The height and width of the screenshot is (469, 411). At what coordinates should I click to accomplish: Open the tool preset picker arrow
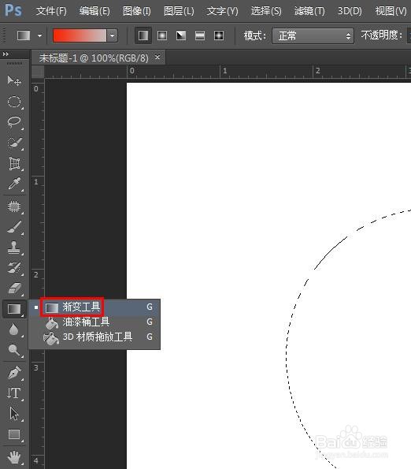[x=39, y=35]
